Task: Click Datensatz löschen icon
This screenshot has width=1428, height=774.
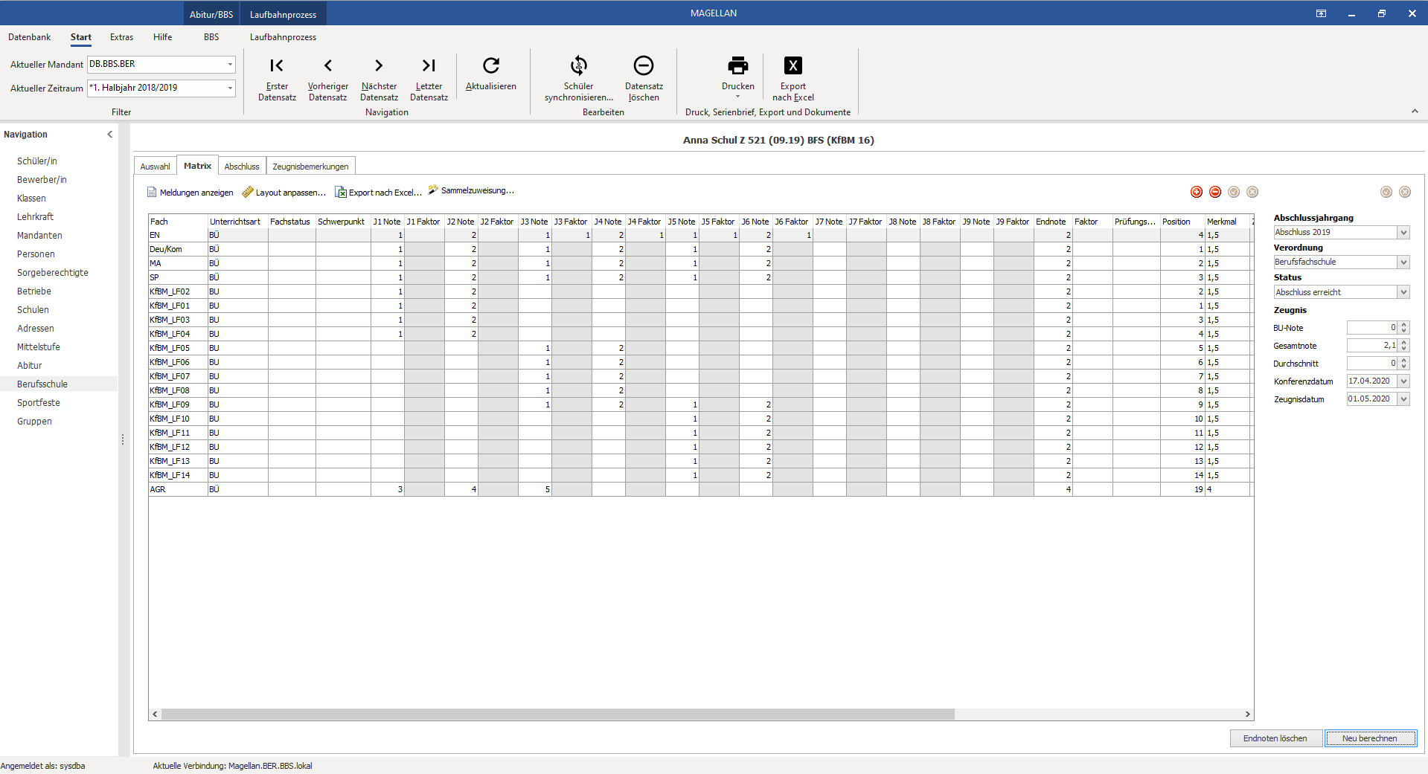Action: coord(644,65)
